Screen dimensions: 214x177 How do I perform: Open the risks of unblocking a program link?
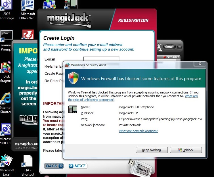point(133,98)
